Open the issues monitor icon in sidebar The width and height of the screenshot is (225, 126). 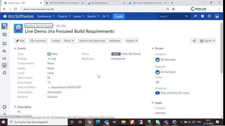(x=5, y=65)
